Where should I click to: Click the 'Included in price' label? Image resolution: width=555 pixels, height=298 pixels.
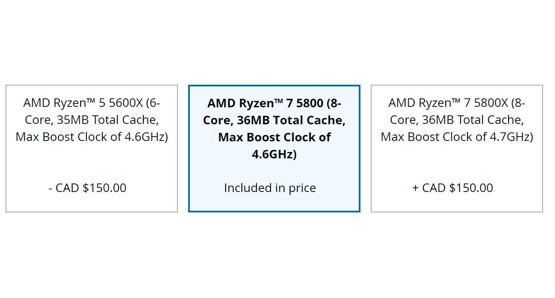pos(269,187)
